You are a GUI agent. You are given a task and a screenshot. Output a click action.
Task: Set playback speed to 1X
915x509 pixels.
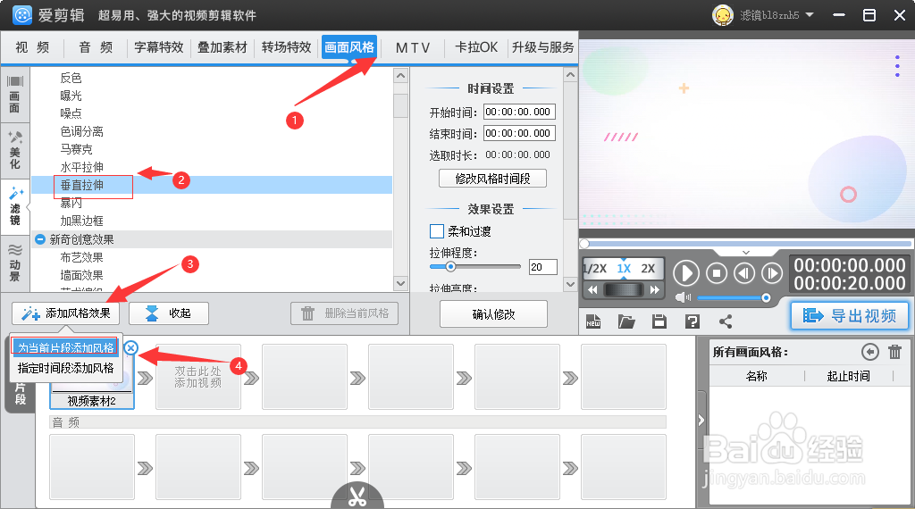click(624, 269)
